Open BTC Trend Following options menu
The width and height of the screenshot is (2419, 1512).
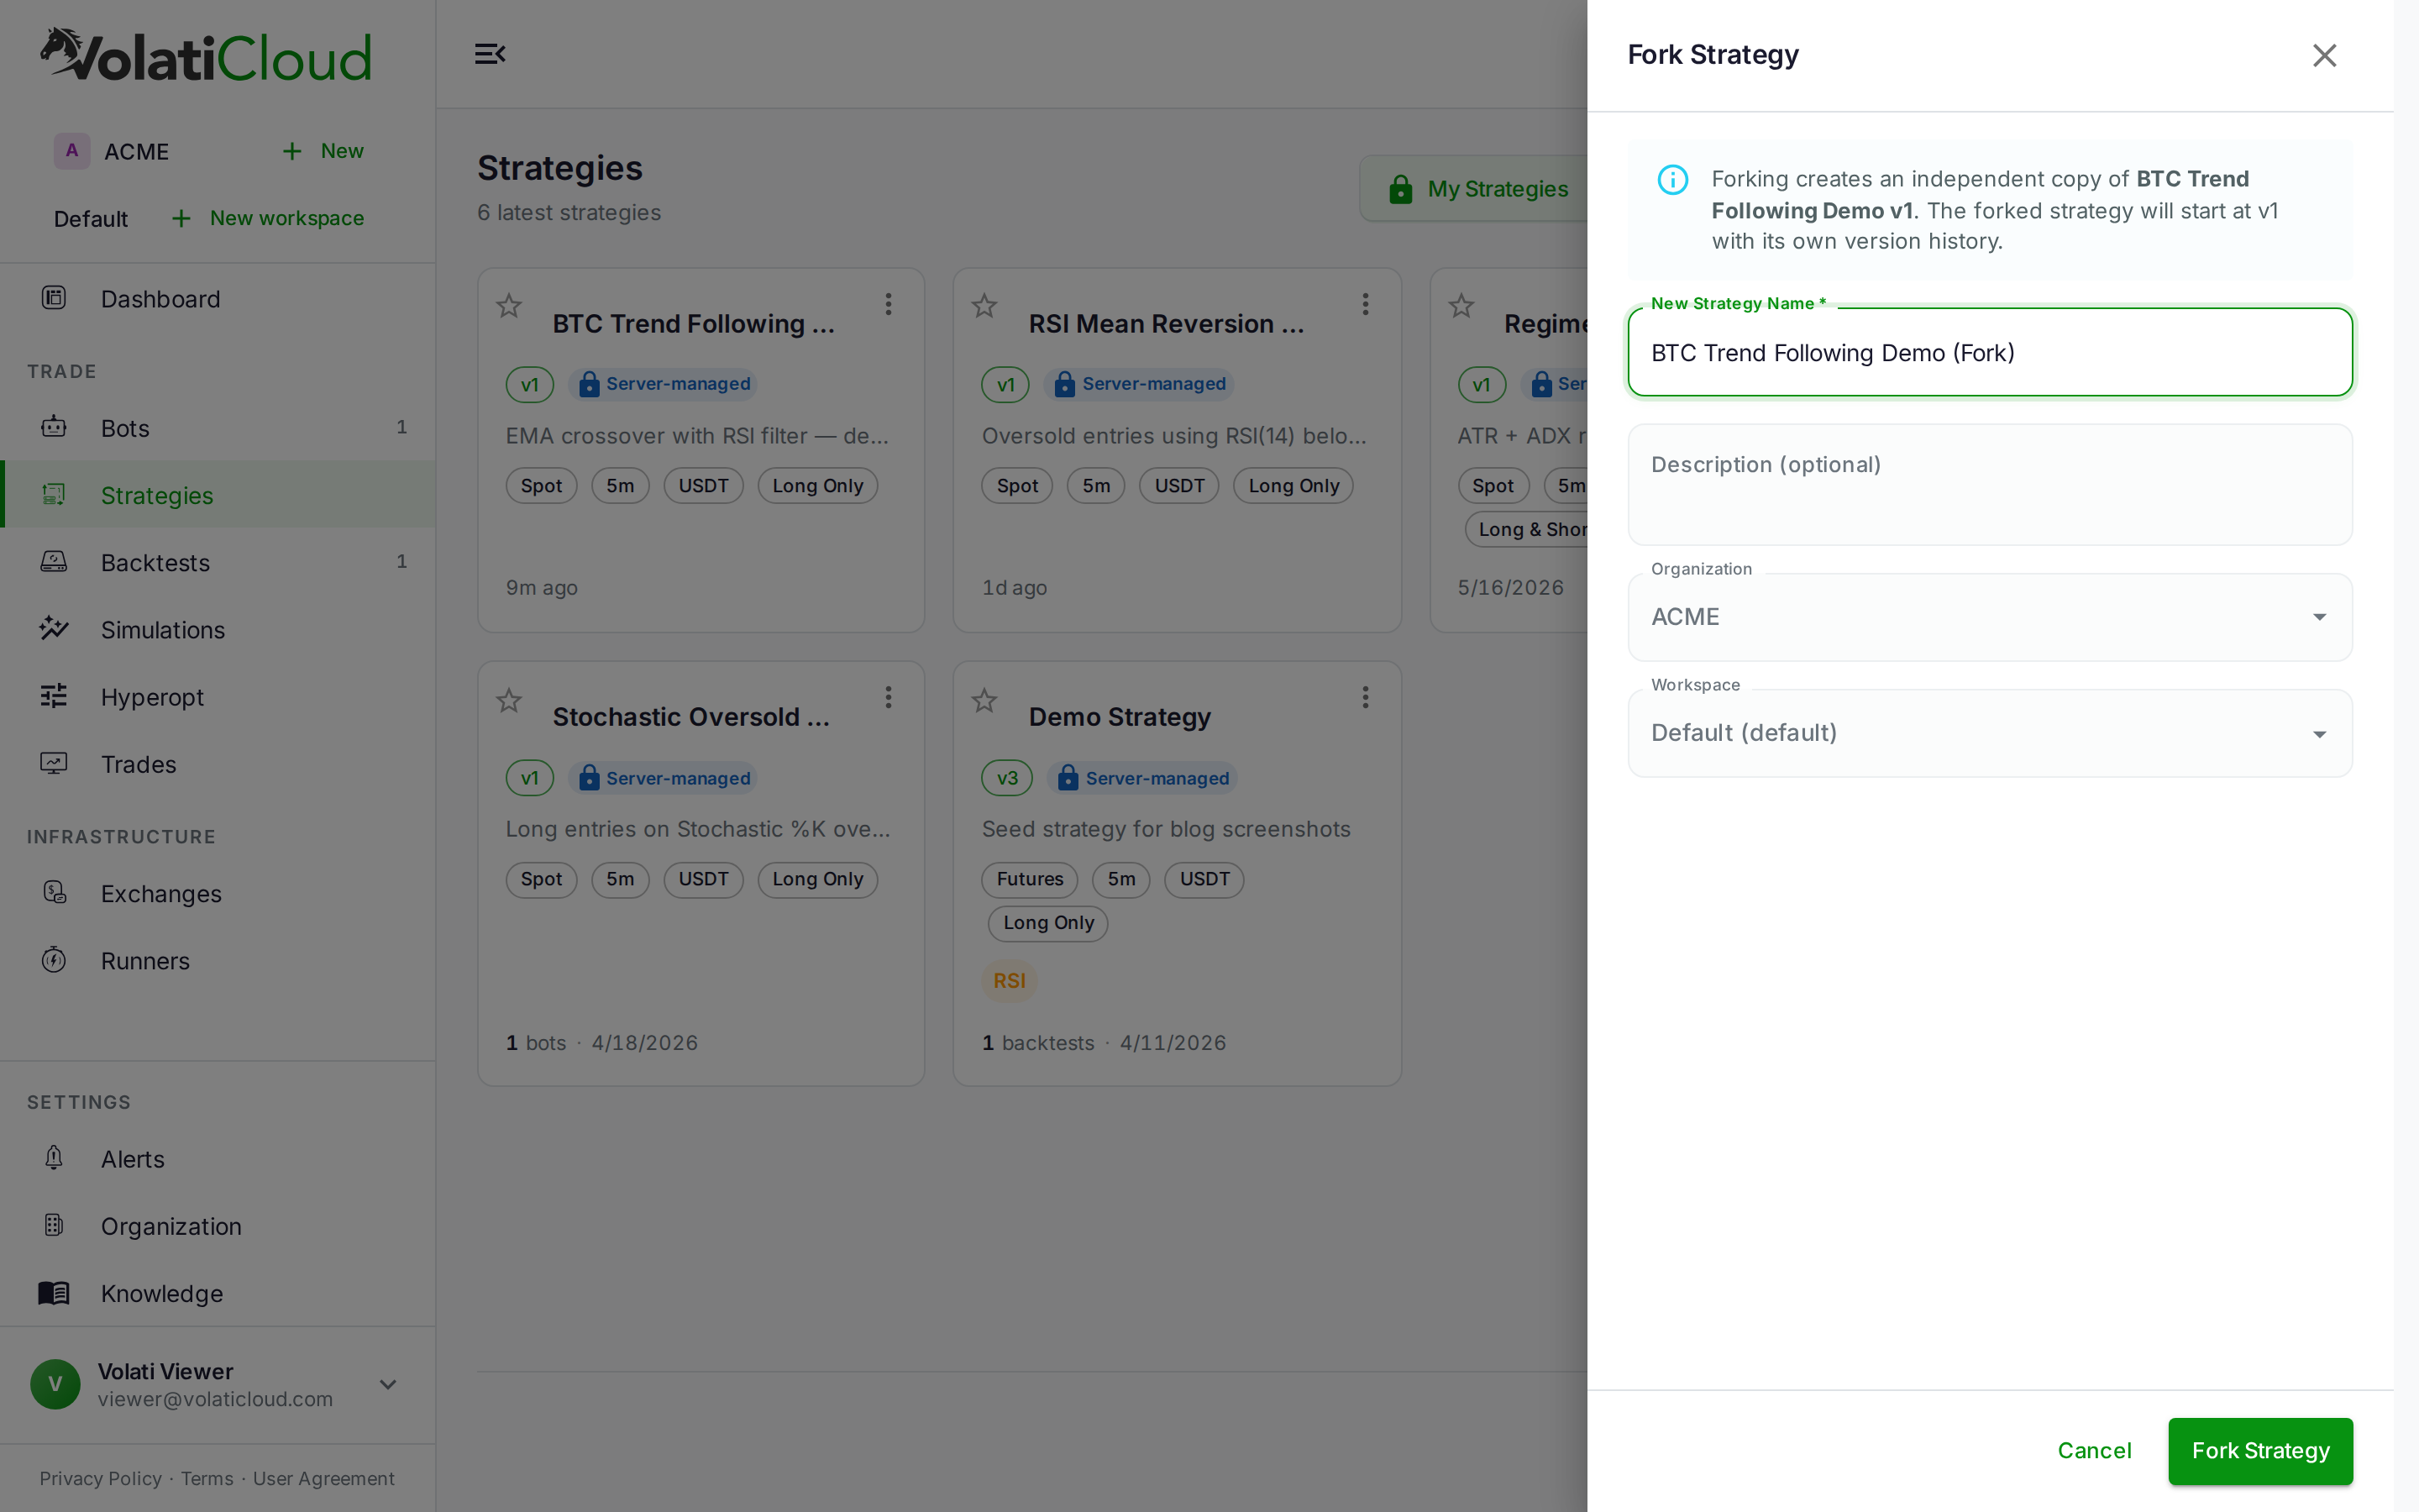click(888, 304)
